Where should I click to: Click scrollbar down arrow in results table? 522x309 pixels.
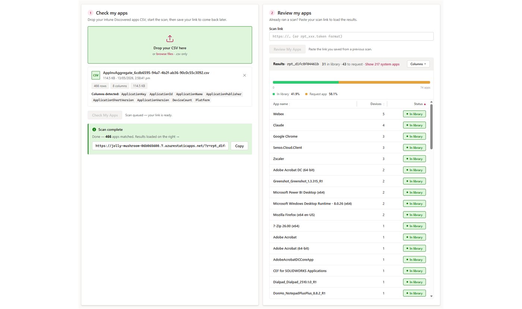[x=432, y=296]
